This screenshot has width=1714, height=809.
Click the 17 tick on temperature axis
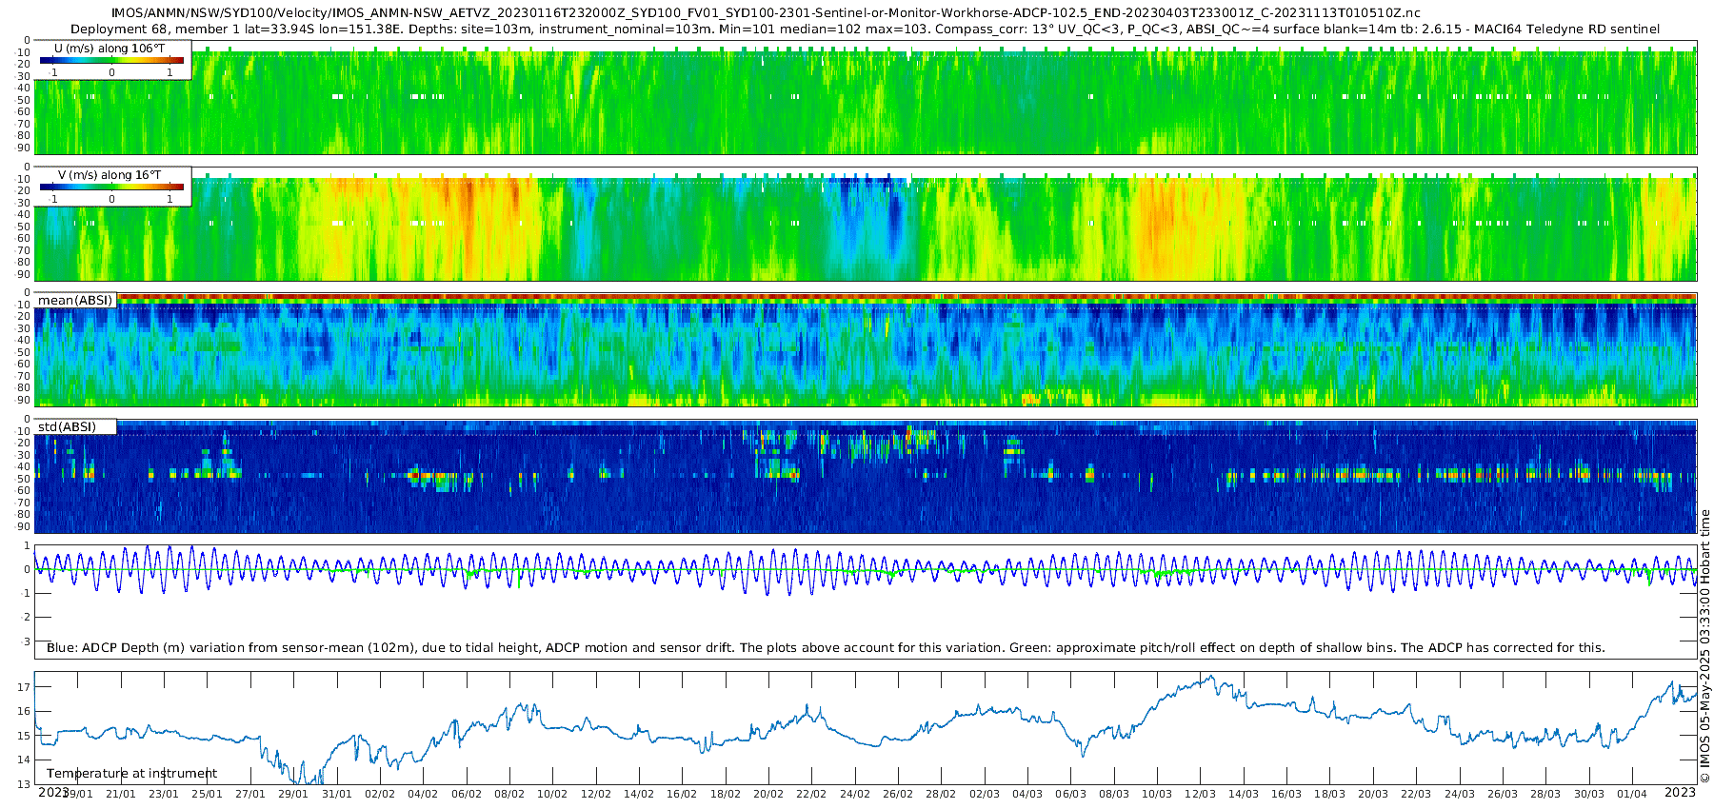coord(24,687)
